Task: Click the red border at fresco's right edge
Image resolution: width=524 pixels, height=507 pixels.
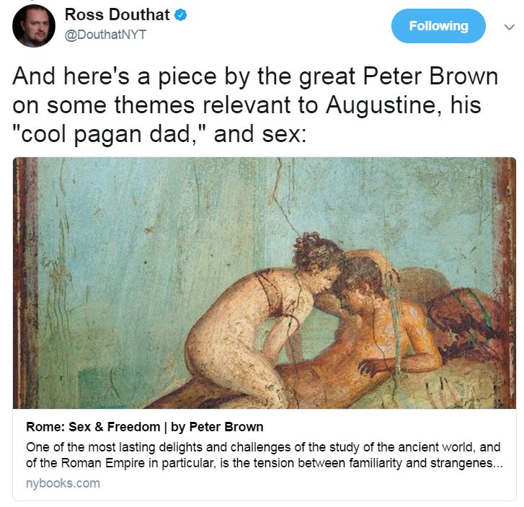Action: [505, 283]
